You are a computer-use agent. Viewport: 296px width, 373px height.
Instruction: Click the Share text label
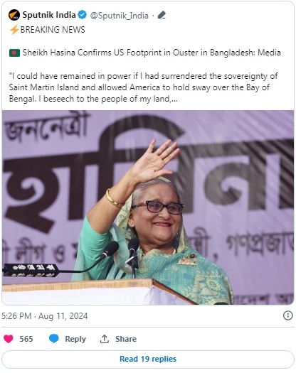point(126,339)
